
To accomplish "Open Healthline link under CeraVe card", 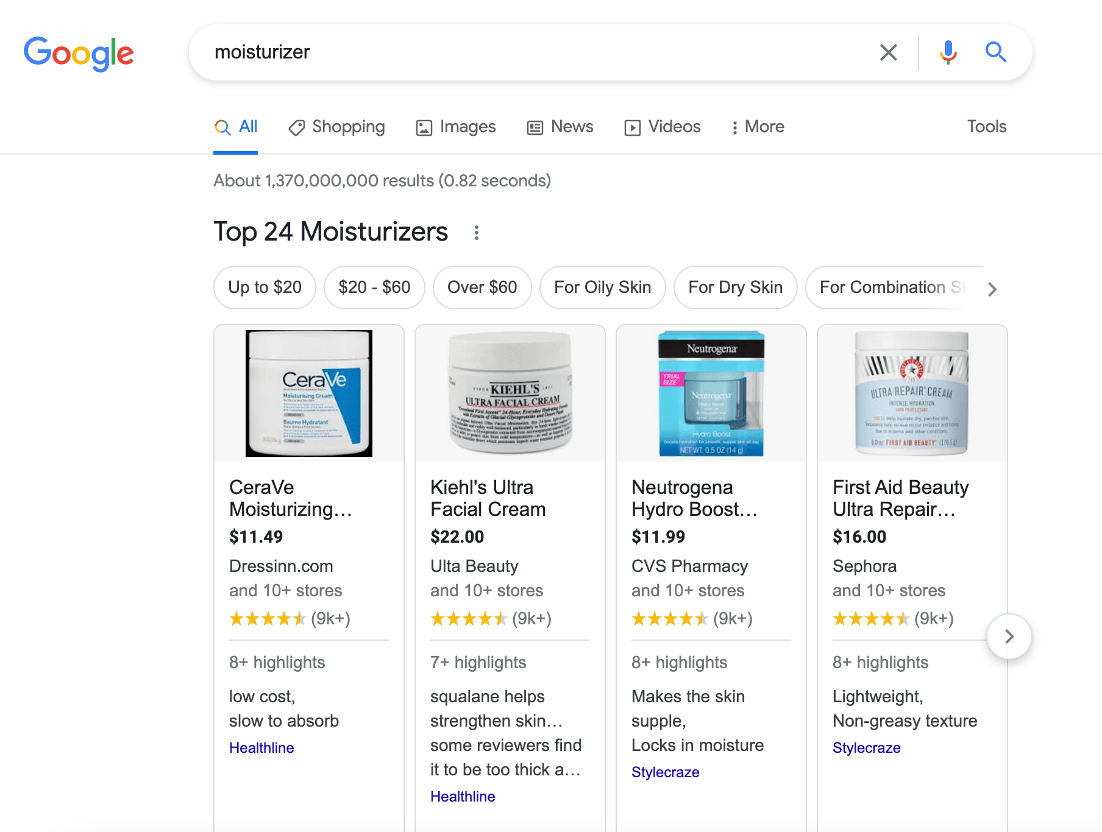I will (x=261, y=748).
